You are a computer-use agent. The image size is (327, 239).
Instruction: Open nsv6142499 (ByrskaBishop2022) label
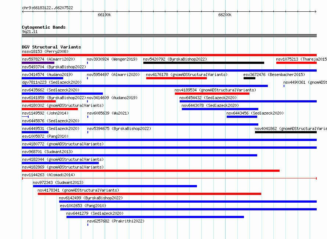(91, 198)
